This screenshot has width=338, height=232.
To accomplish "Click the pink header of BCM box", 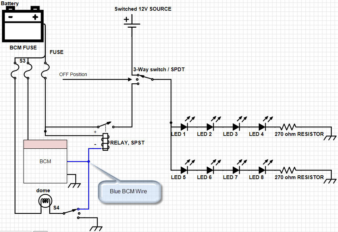I will (x=45, y=144).
